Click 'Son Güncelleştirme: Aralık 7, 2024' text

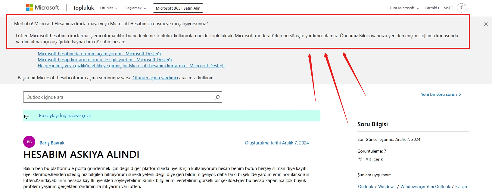[x=389, y=139]
